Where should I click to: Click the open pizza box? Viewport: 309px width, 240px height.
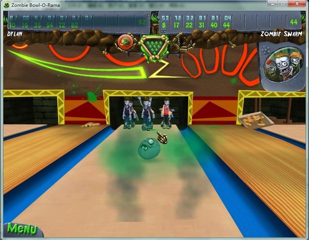(256, 120)
